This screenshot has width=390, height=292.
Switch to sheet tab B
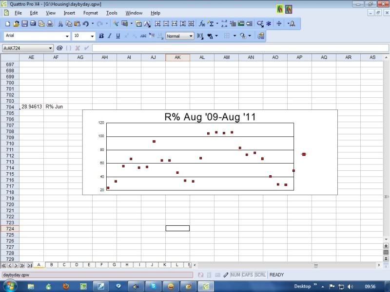pyautogui.click(x=52, y=265)
